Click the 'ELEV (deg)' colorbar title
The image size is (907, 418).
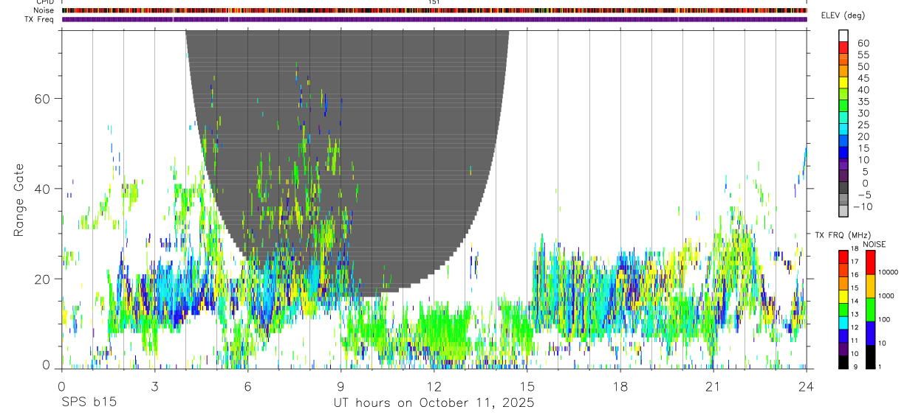[x=843, y=15]
